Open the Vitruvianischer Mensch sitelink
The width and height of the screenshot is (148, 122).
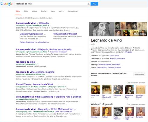(x=65, y=34)
